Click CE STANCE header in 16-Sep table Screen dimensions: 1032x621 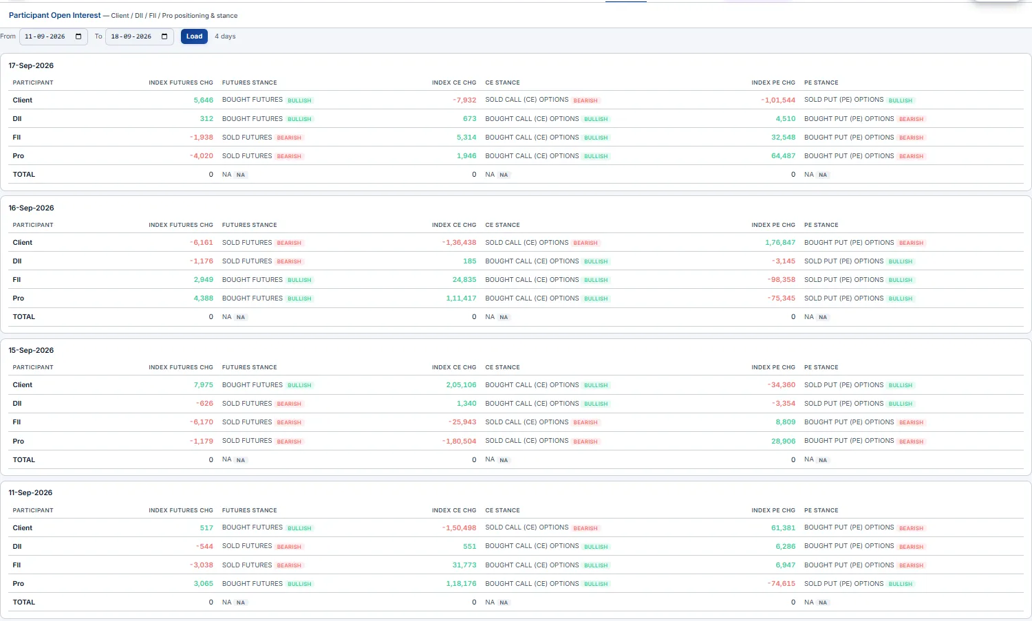click(502, 225)
